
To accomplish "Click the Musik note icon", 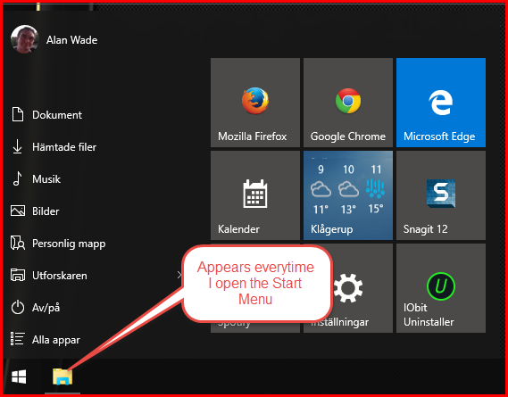I will click(x=17, y=178).
